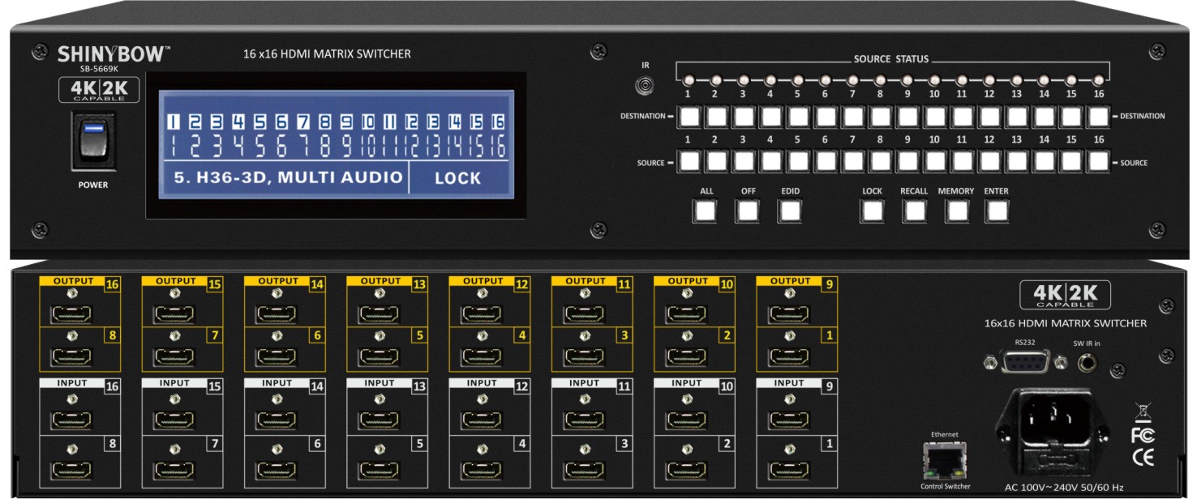
Task: Click the CE mark
Action: 1143,458
